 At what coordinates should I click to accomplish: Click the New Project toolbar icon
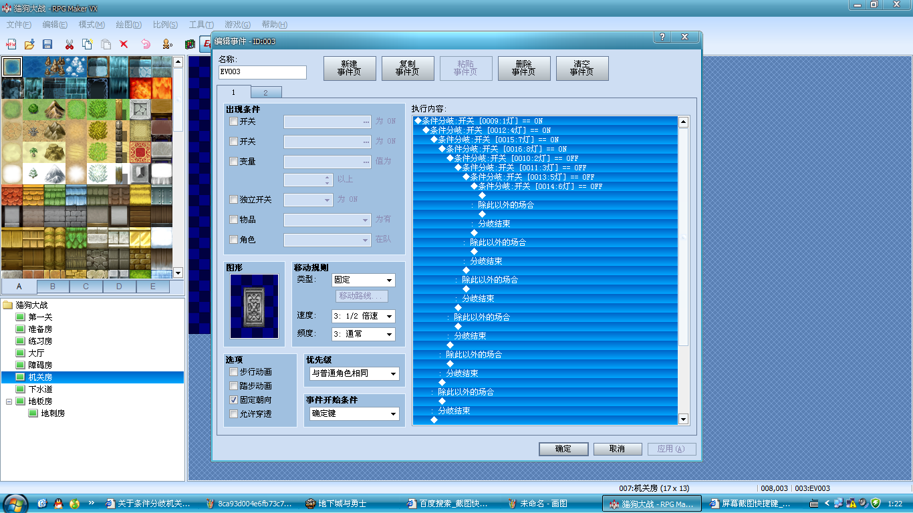11,44
